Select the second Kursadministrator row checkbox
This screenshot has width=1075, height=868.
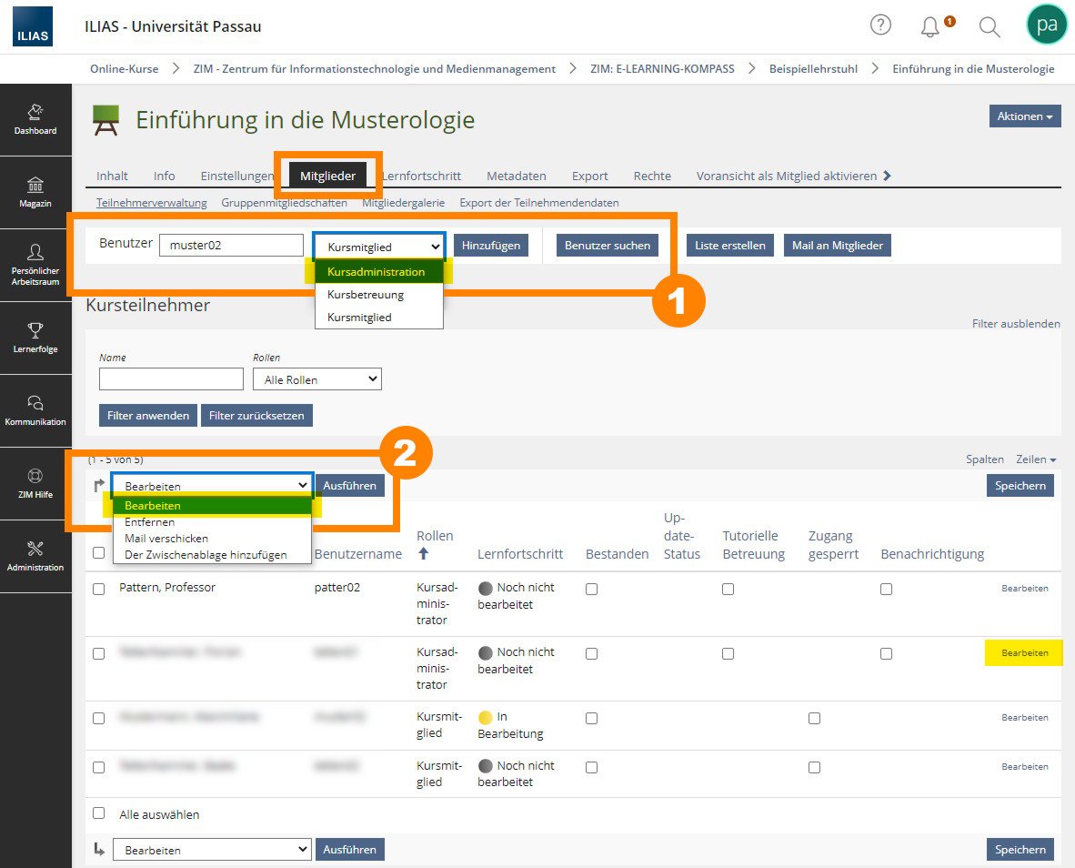(99, 653)
